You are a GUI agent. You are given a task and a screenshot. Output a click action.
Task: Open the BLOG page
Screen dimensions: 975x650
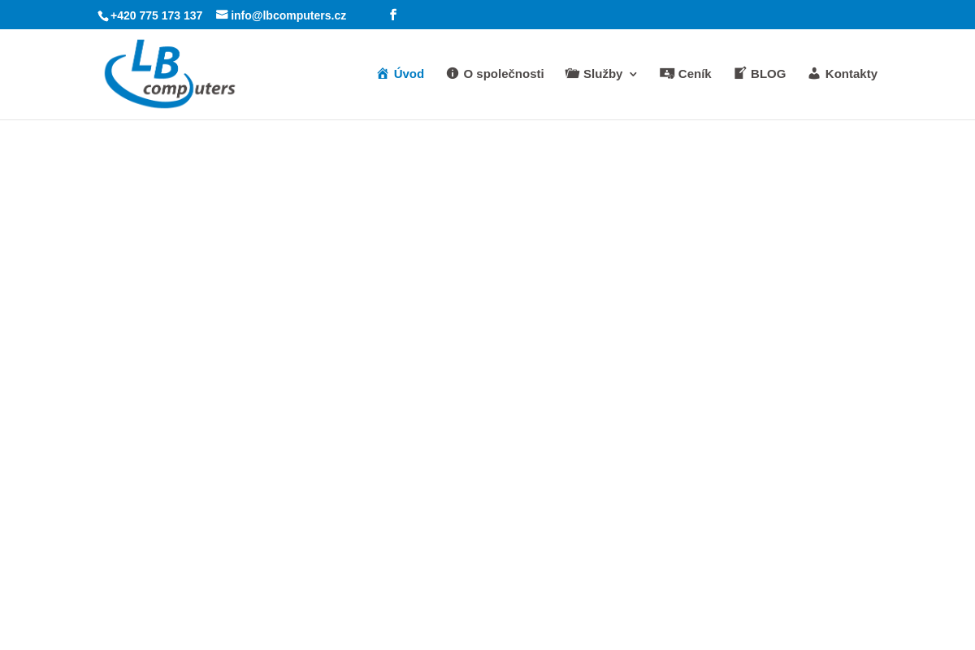pos(769,74)
